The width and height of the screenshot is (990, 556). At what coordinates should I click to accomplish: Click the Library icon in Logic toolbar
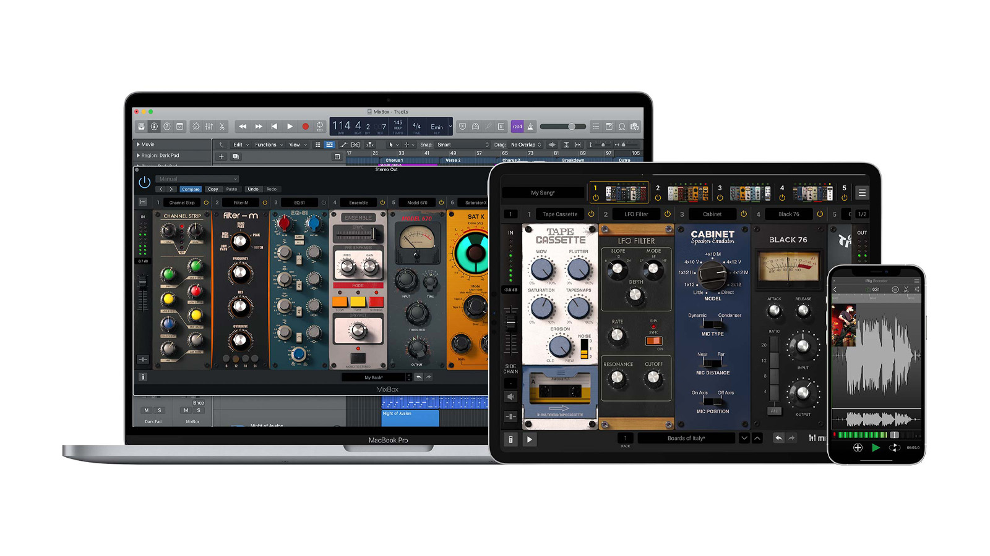(x=141, y=127)
